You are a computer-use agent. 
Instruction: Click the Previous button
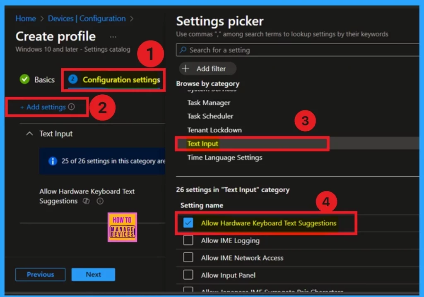click(40, 275)
